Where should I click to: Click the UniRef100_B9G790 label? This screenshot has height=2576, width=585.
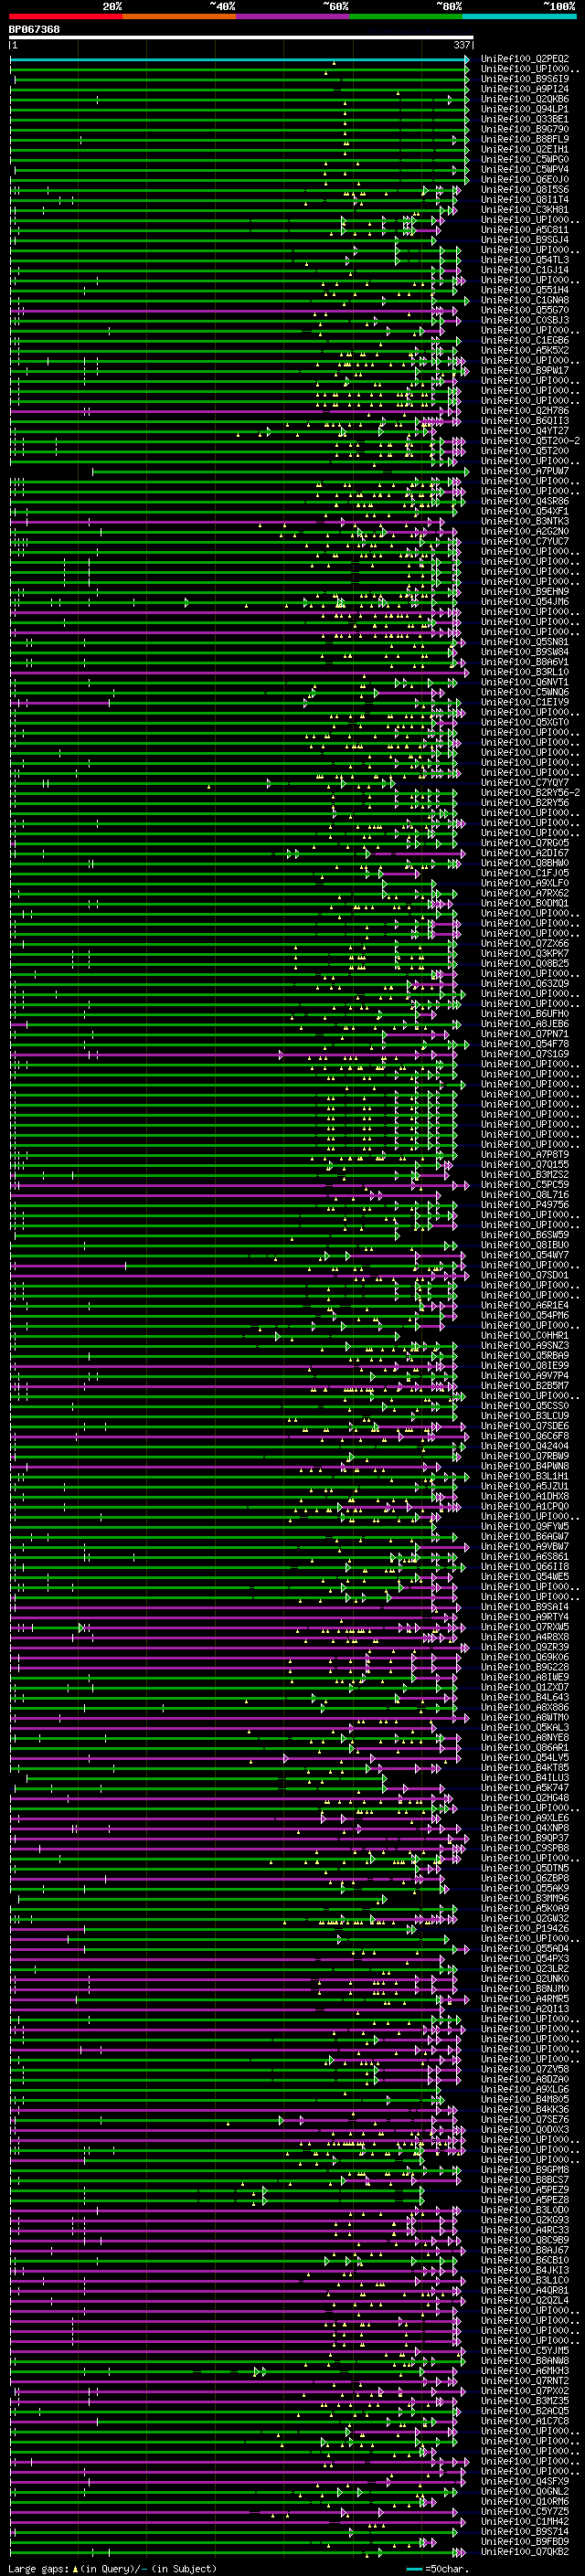coord(525,129)
